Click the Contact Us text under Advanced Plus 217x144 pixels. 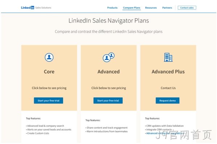coord(168,88)
